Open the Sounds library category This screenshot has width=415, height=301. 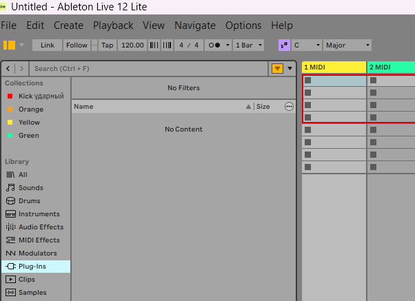[x=30, y=187]
